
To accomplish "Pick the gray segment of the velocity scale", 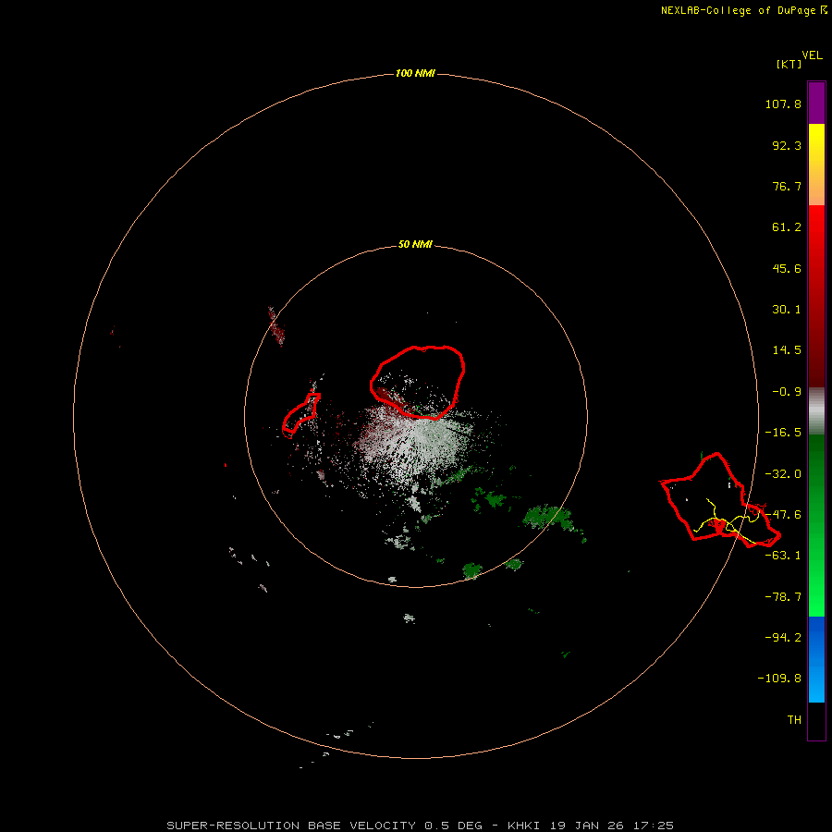I will coord(816,411).
